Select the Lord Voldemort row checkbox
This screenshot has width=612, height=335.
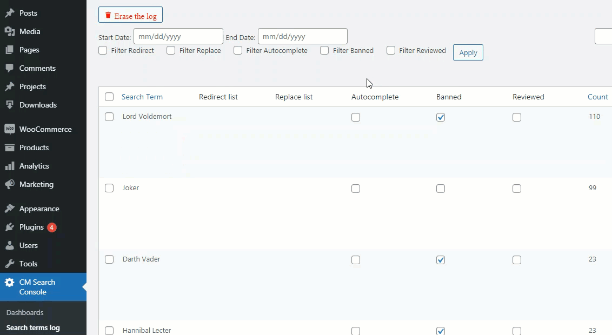[109, 117]
